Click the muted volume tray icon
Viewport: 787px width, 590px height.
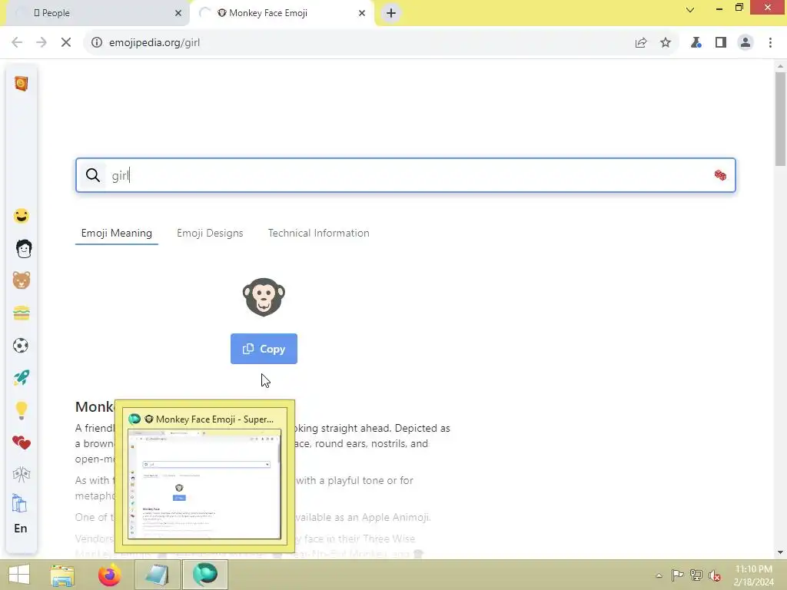pos(715,575)
